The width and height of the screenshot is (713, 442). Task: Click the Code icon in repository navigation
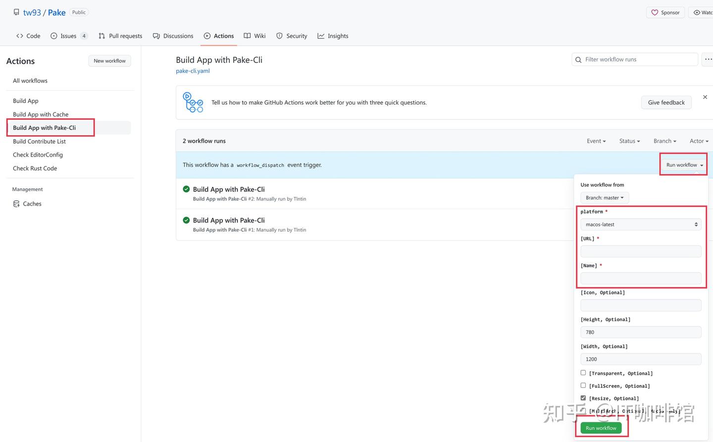(x=20, y=36)
